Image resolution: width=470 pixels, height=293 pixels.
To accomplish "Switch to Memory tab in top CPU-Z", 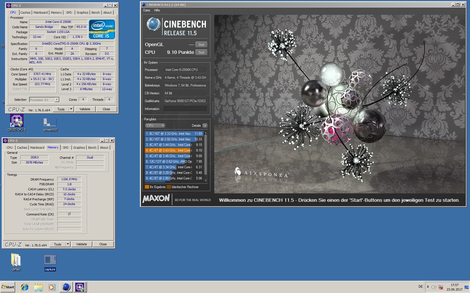I will [x=56, y=13].
